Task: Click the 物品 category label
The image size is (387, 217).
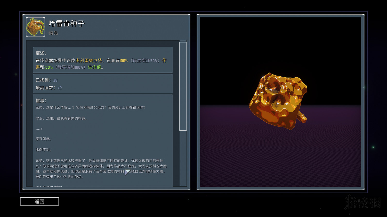Action: pos(53,33)
